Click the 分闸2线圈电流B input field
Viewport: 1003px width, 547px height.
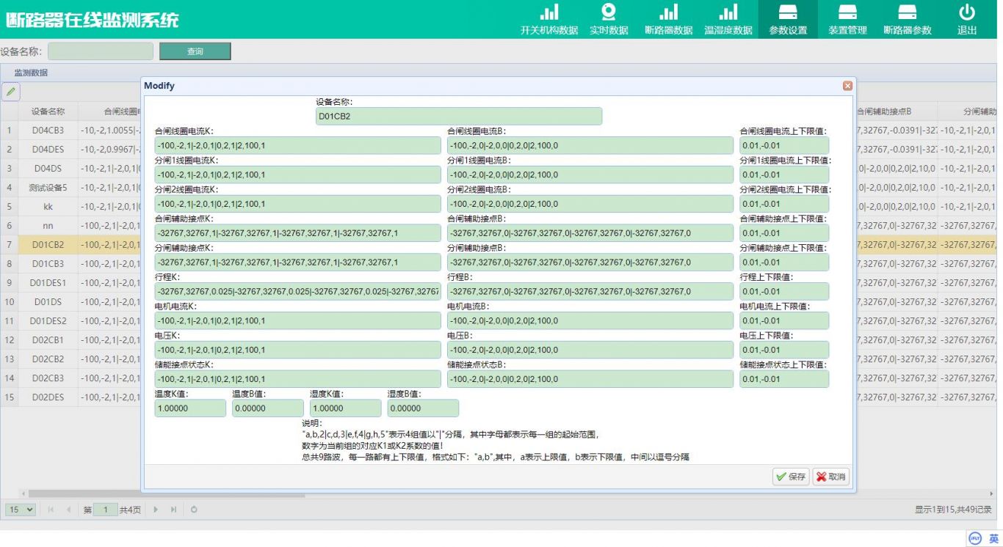point(590,204)
